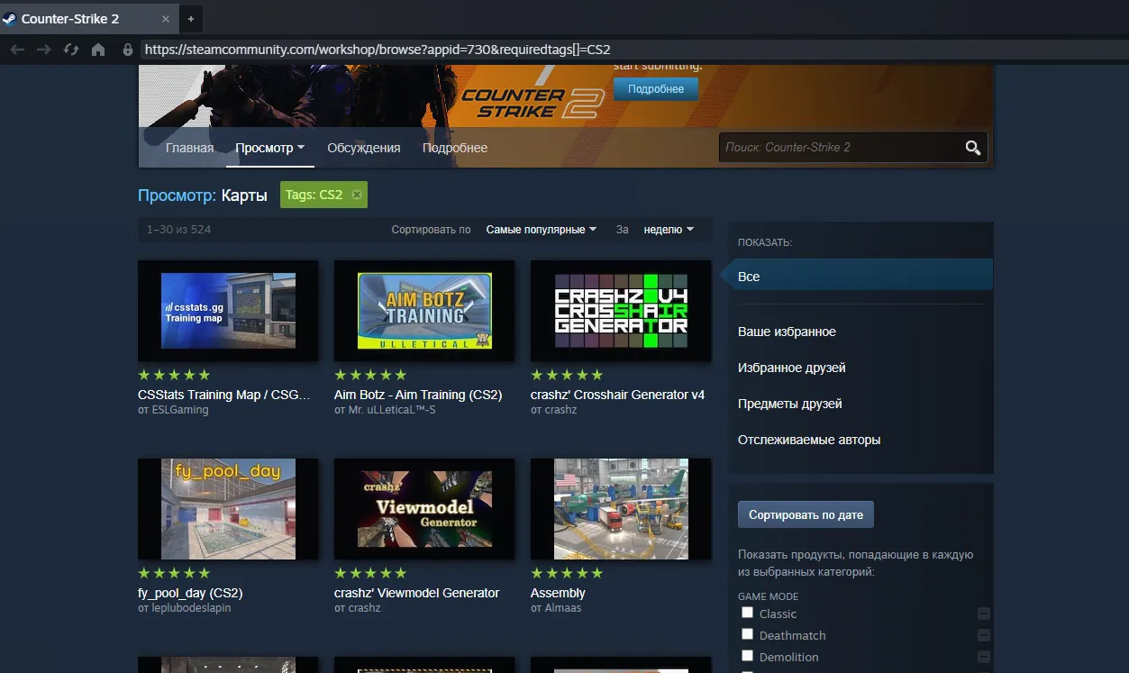Click the lock icon beside the URL
The image size is (1129, 673).
coord(128,50)
